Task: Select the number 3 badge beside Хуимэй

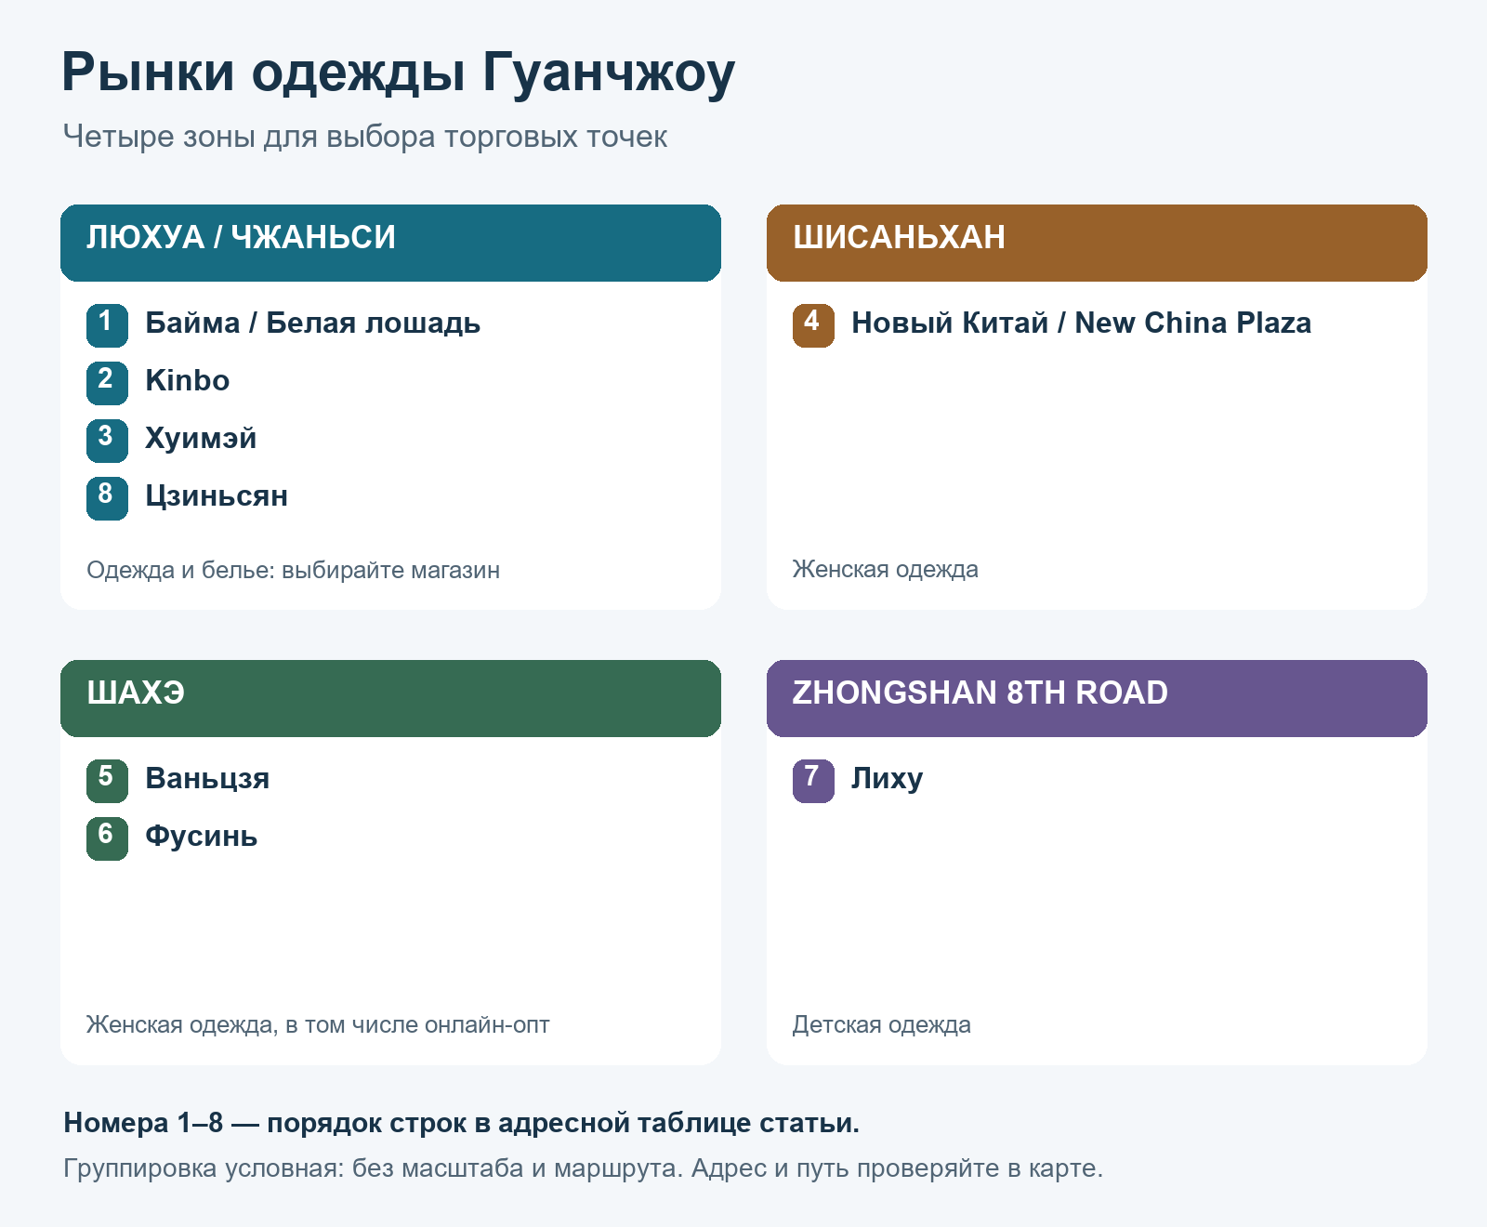Action: pos(107,441)
